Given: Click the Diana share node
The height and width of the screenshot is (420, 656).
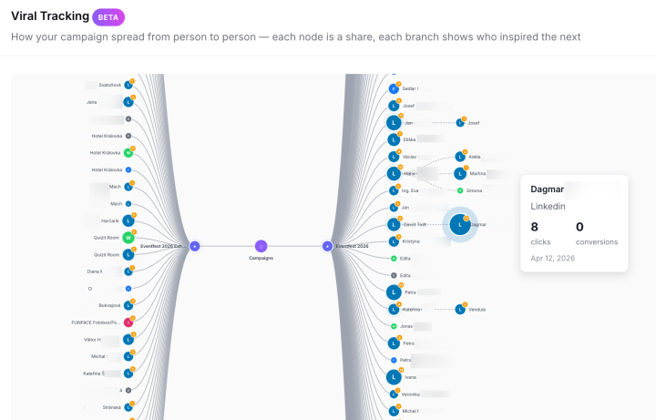Looking at the screenshot, I should click(x=128, y=271).
